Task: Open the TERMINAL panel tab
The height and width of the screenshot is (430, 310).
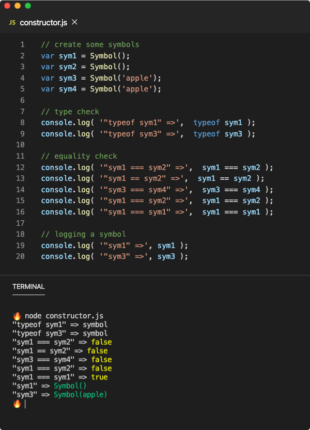Action: tap(28, 286)
